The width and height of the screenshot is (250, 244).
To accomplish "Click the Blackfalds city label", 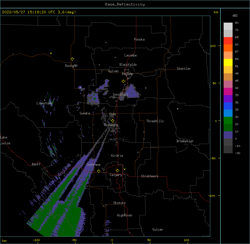I will 128,65.
